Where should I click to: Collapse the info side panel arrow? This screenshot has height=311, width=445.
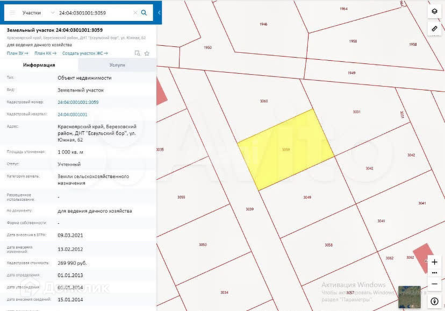tap(159, 13)
